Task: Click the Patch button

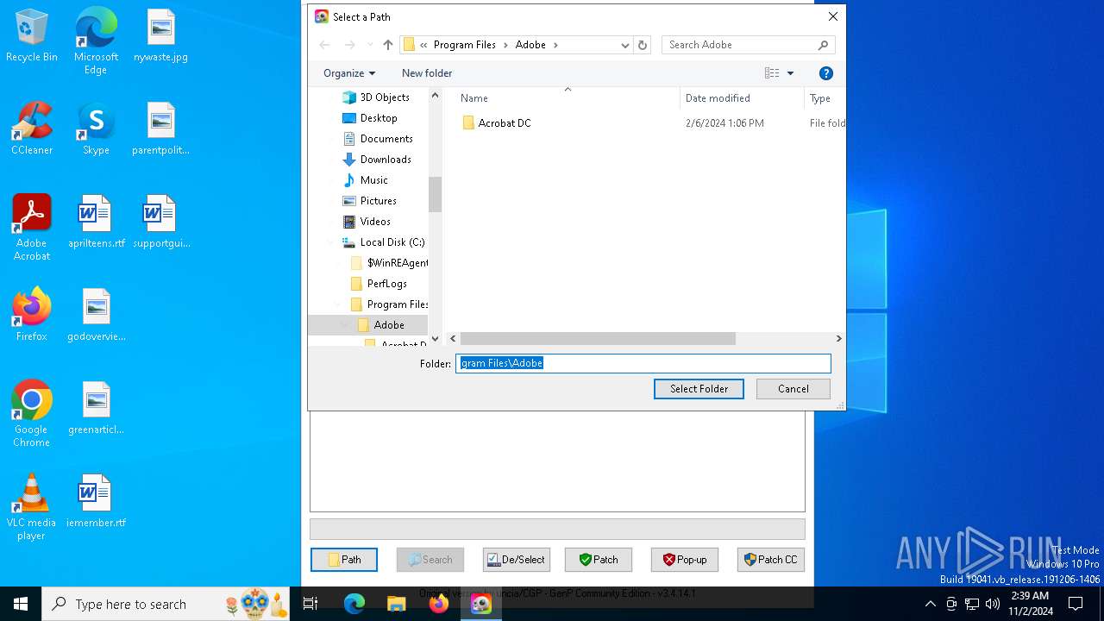Action: pyautogui.click(x=599, y=560)
